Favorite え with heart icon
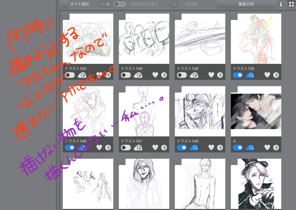Image resolution: width=296 pixels, height=210 pixels. [267, 148]
